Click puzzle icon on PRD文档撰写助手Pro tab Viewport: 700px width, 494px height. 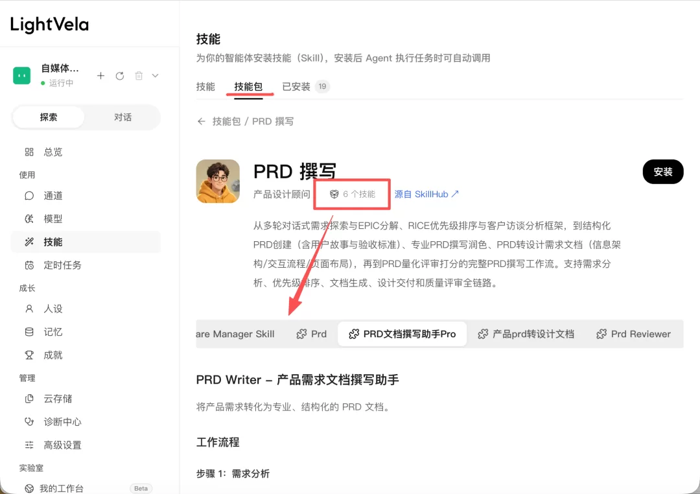click(354, 334)
